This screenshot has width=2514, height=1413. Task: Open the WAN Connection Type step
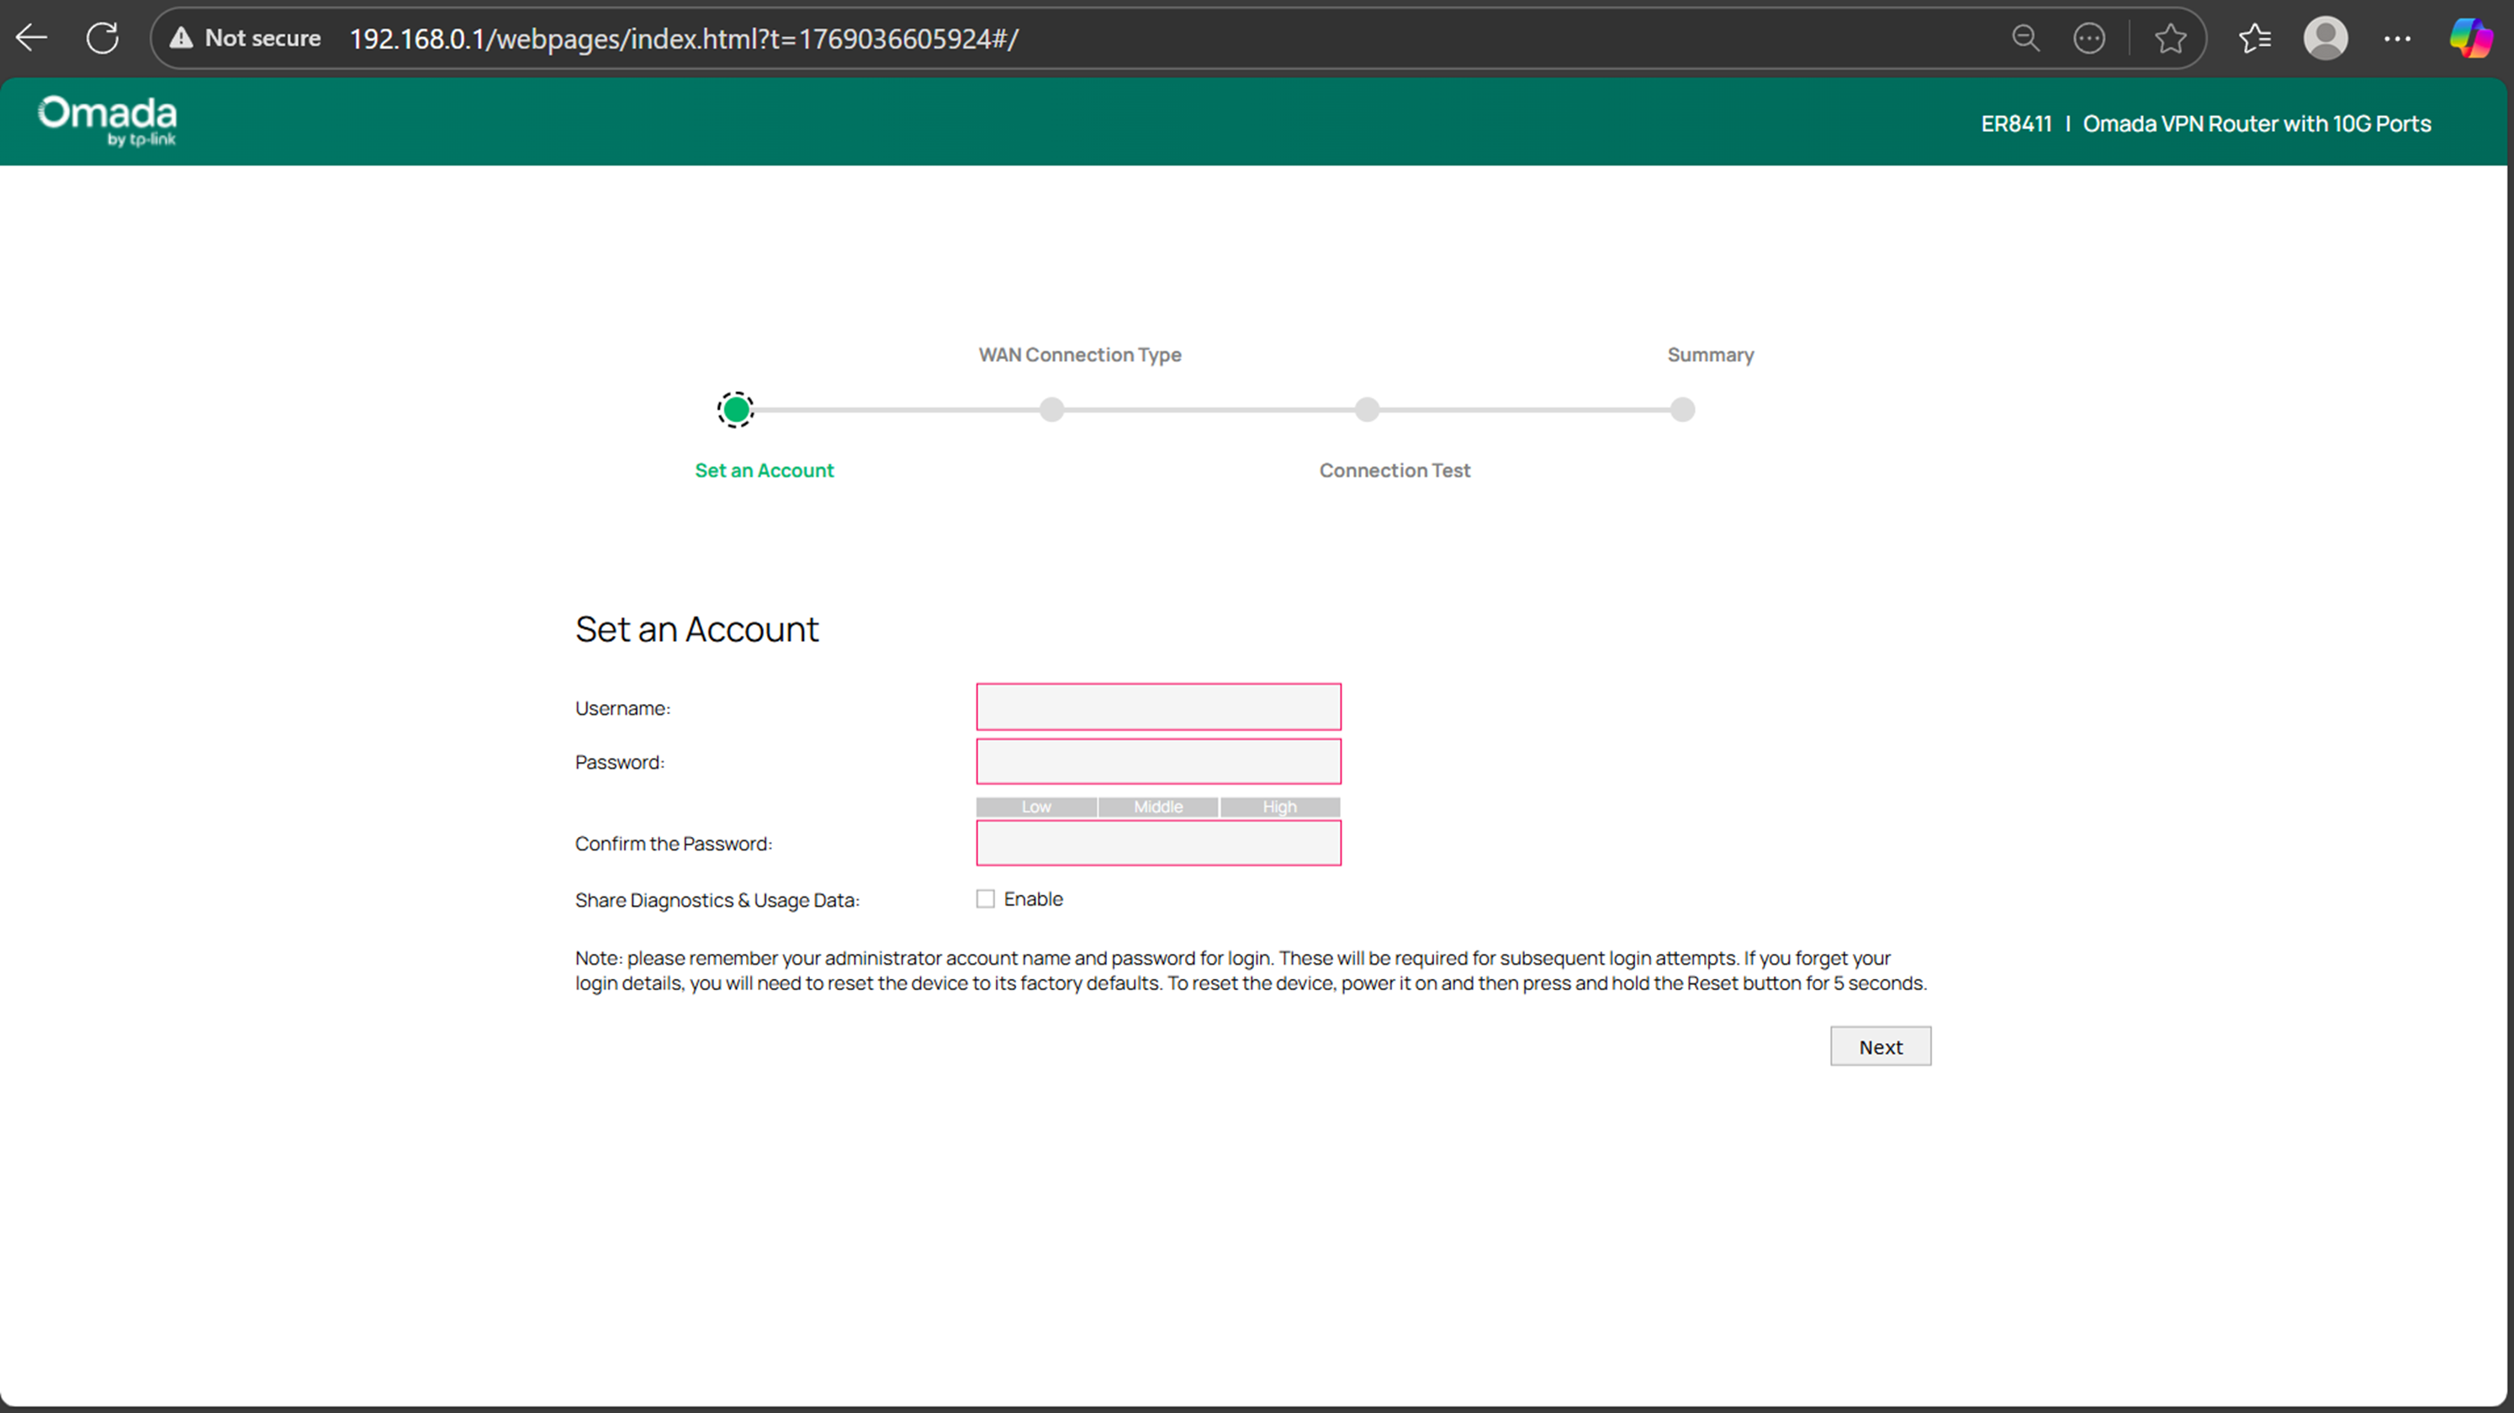pos(1051,410)
